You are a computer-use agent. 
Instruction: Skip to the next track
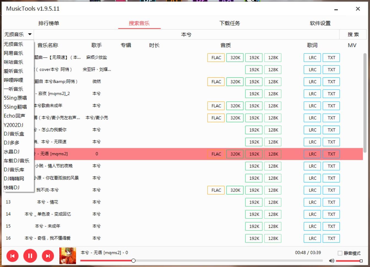[x=48, y=256]
